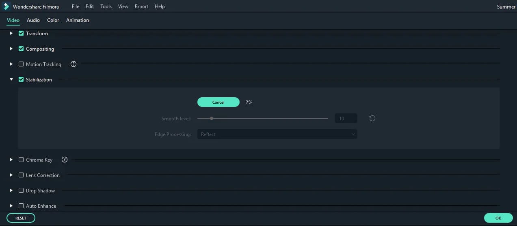Viewport: 517px width, 226px height.
Task: Click the Stabilization section label
Action: (39, 80)
